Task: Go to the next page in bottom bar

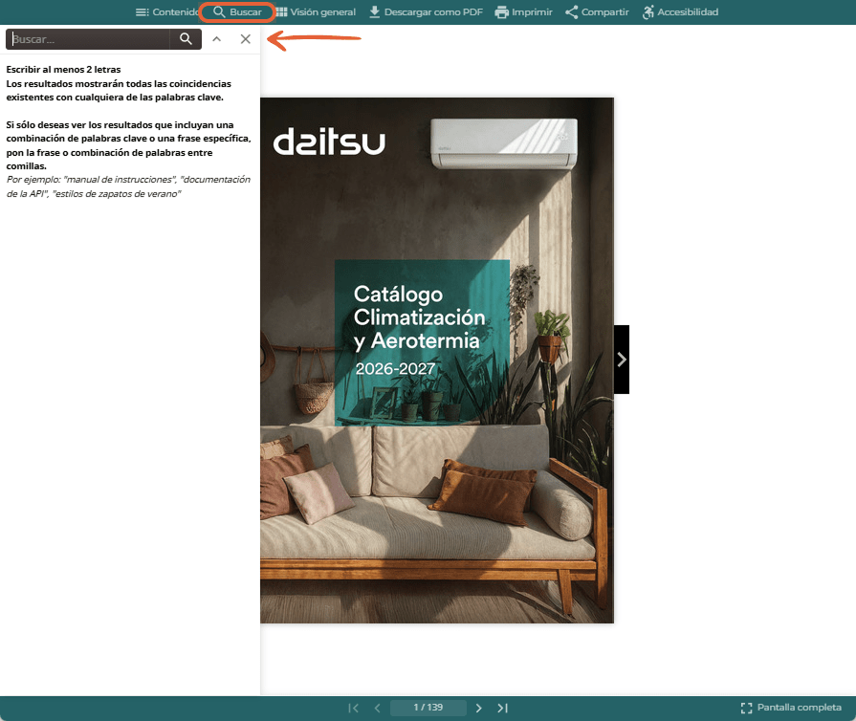Action: click(479, 708)
